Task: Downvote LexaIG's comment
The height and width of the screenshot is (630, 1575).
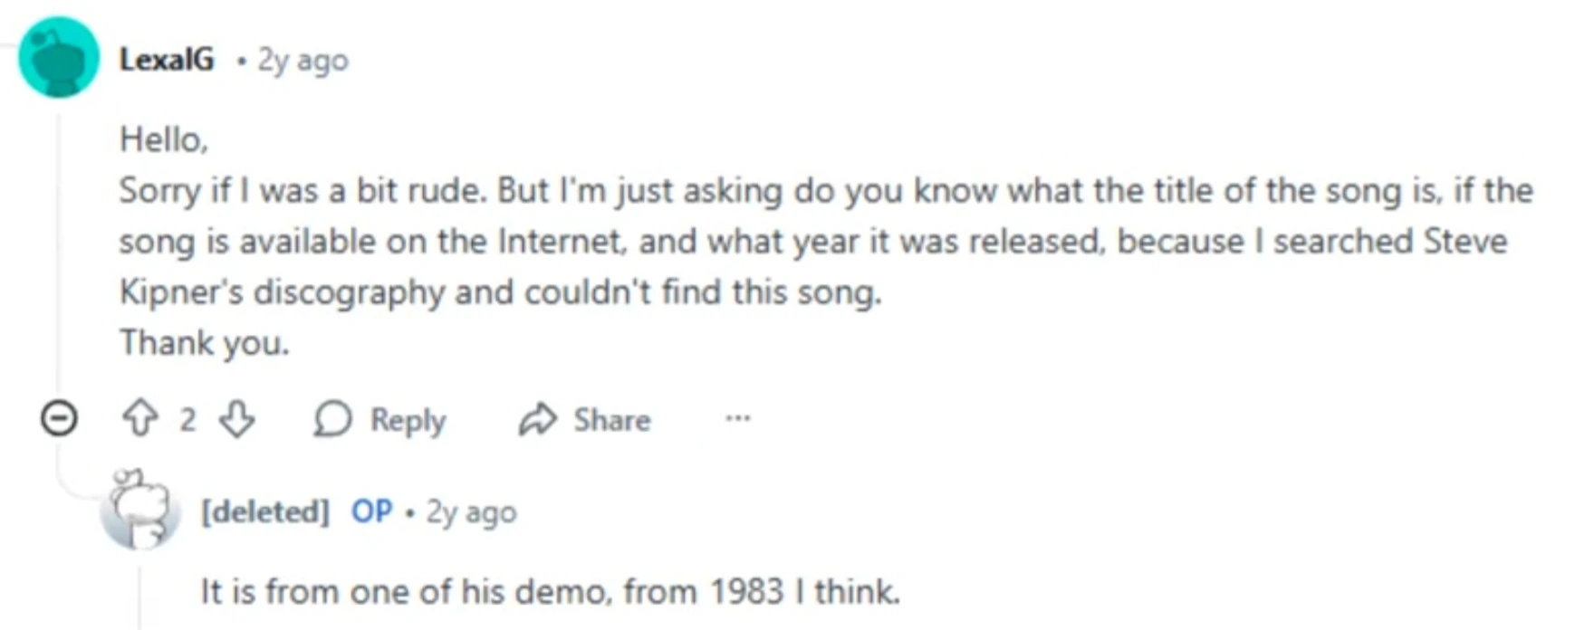Action: [237, 419]
